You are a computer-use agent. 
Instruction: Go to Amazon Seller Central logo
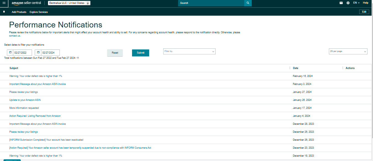tap(26, 3)
